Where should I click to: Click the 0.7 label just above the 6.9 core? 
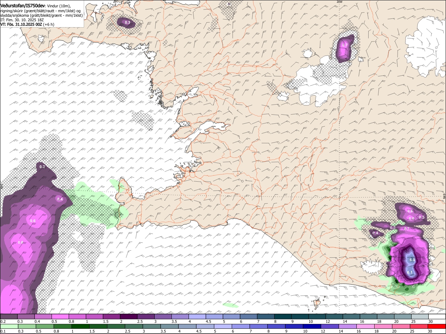pos(407,229)
